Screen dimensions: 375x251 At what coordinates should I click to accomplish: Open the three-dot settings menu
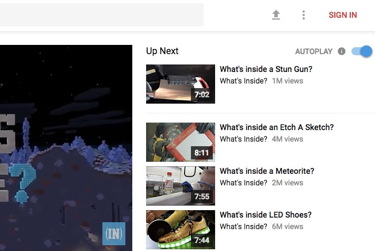pyautogui.click(x=304, y=15)
